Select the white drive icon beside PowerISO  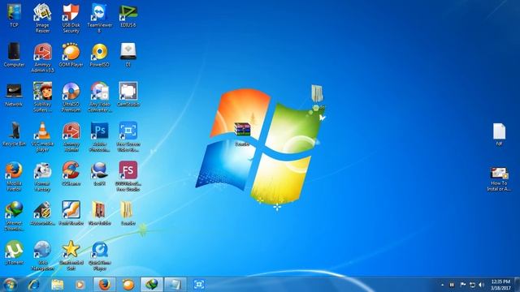click(x=128, y=55)
